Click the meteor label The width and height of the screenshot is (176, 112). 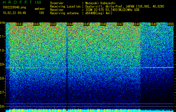point(40,9)
